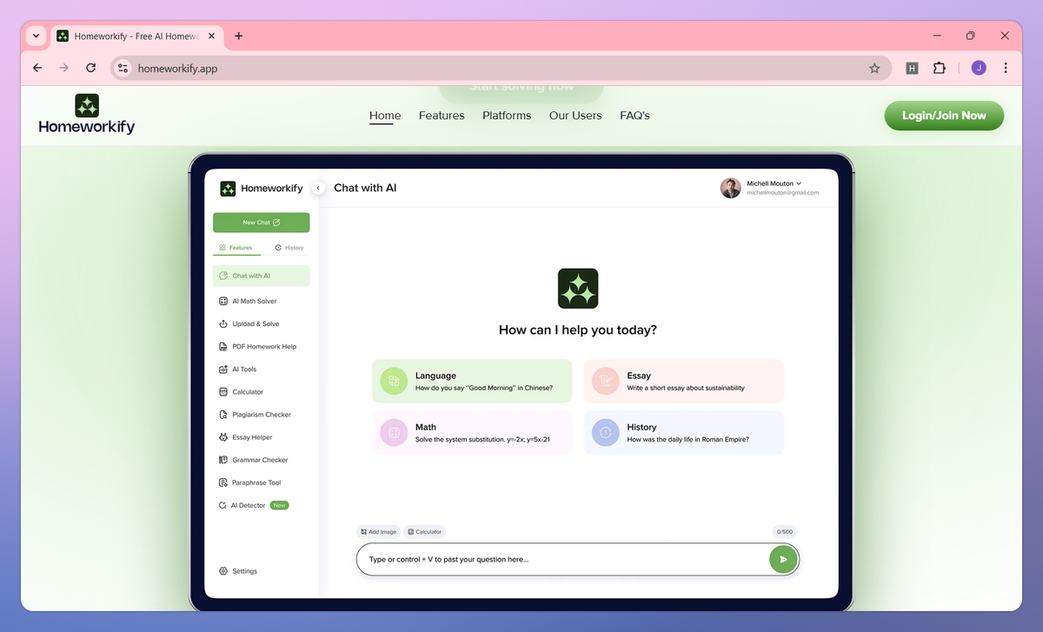Open the Chat with AI sidebar icon
Screen dimensions: 1043x632
223,276
